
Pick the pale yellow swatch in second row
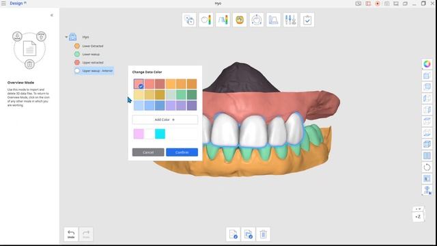point(139,95)
